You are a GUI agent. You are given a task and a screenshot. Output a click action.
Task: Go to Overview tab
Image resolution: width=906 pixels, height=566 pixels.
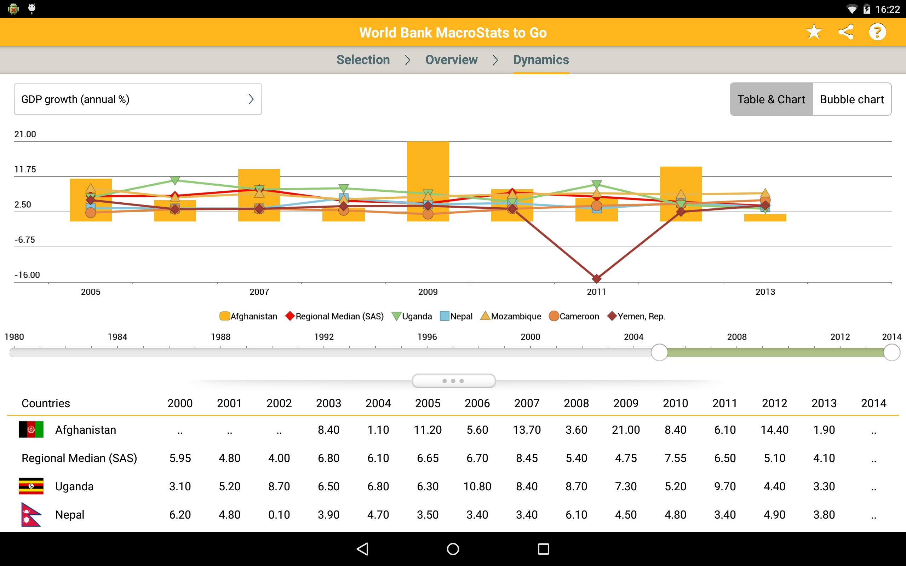(x=451, y=60)
